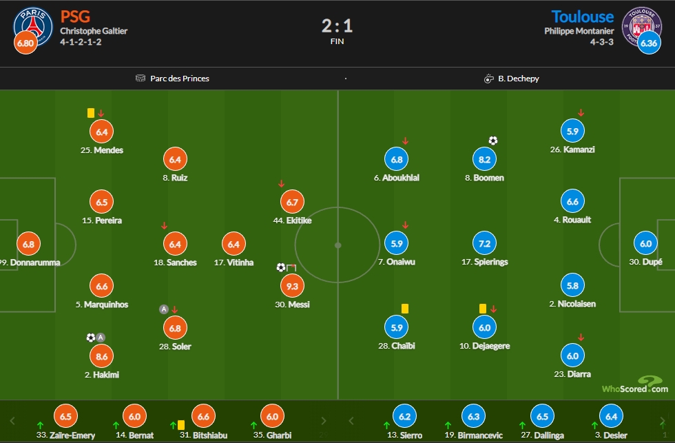Click the Toulouse club crest logo
The height and width of the screenshot is (443, 675).
click(641, 25)
